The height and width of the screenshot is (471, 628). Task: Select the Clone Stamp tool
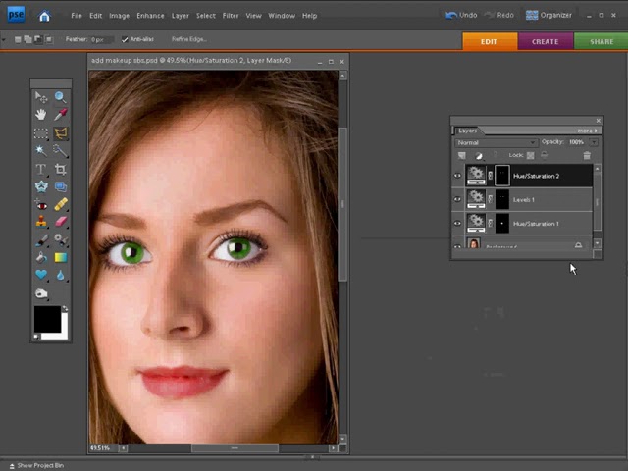tap(41, 222)
